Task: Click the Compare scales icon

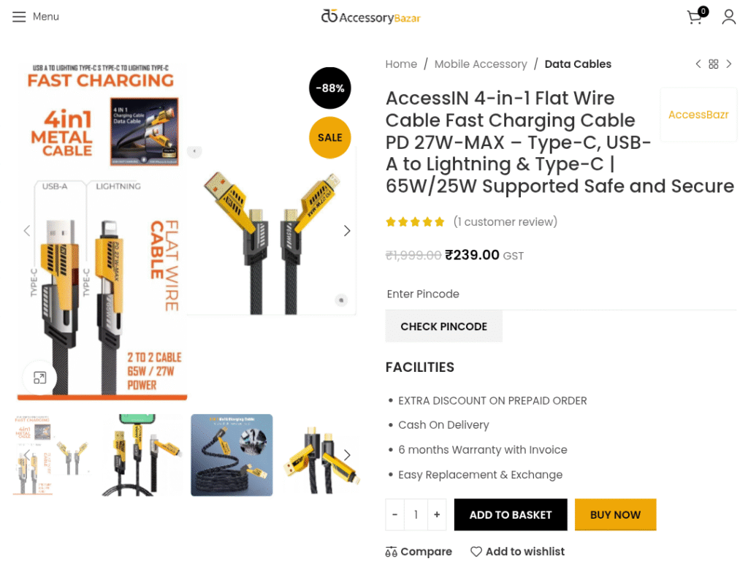Action: coord(392,552)
